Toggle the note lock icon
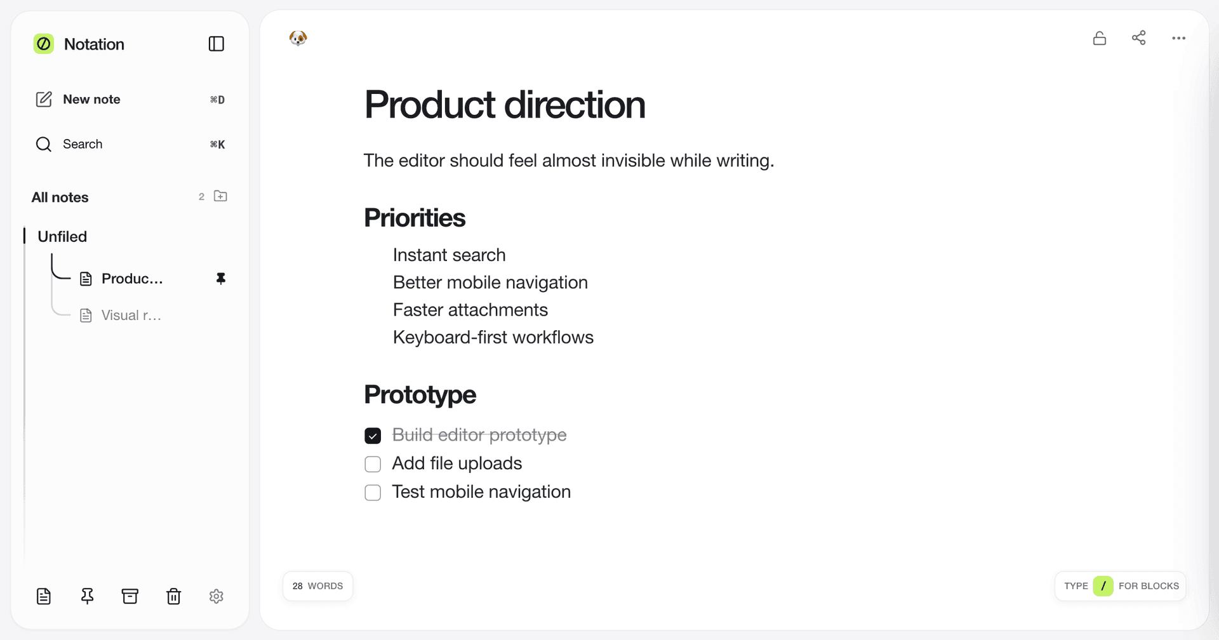Viewport: 1219px width, 640px height. 1099,38
